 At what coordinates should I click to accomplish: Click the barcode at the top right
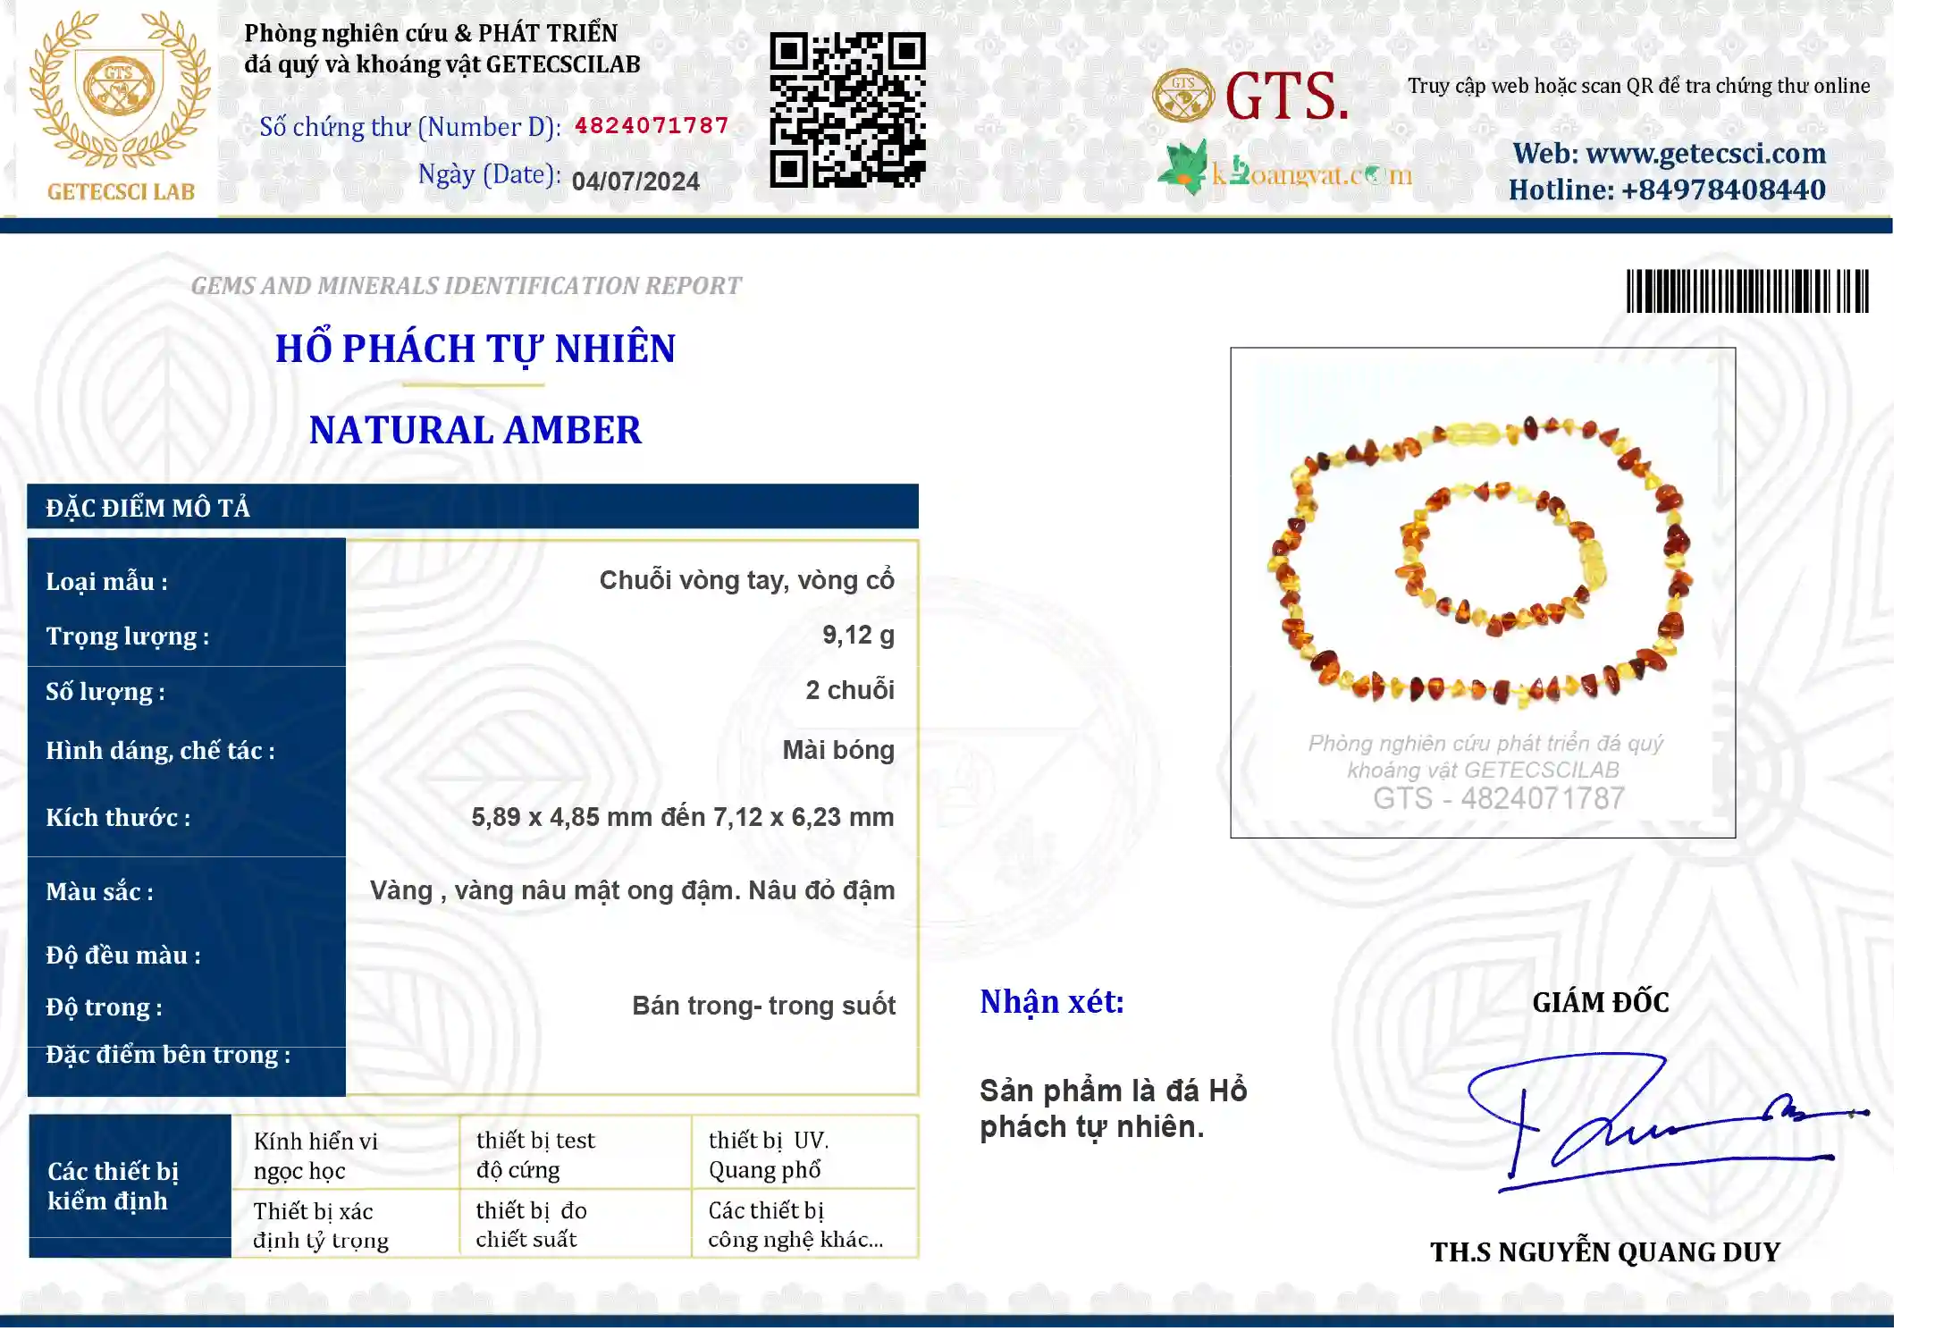pos(1747,291)
